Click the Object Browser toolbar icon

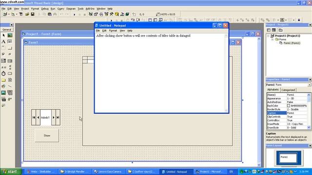tap(106, 14)
